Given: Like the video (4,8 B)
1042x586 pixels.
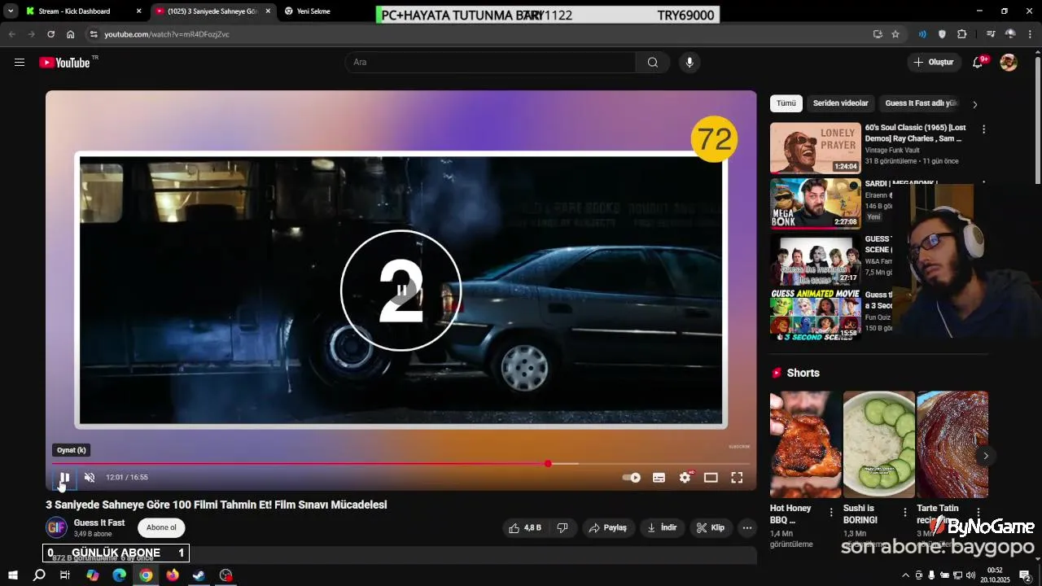Looking at the screenshot, I should (x=524, y=527).
